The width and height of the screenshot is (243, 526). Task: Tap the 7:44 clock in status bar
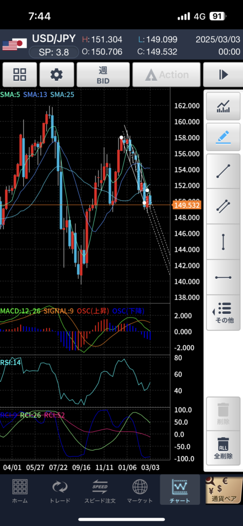(x=40, y=16)
